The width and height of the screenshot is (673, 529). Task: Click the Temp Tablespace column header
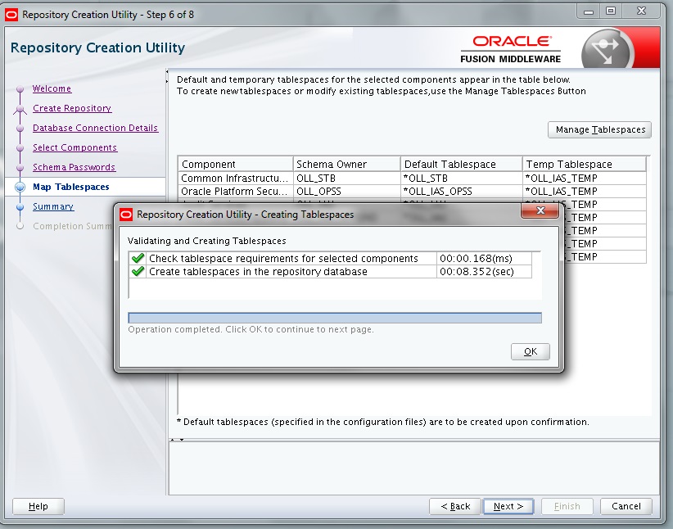tap(584, 164)
